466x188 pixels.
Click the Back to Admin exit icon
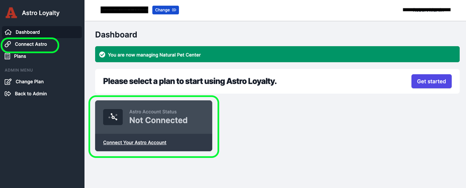pos(8,94)
